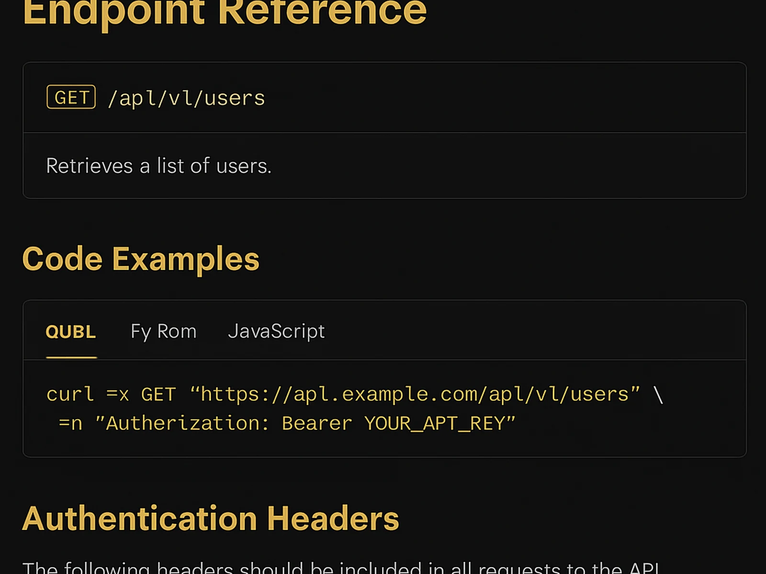Image resolution: width=766 pixels, height=574 pixels.
Task: Click the Code Examples heading
Action: tap(142, 258)
